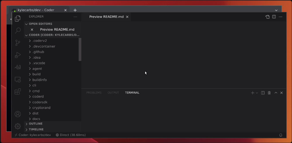Viewport: 292px width, 143px height.
Task: Expand the .idea folder
Action: [52, 57]
